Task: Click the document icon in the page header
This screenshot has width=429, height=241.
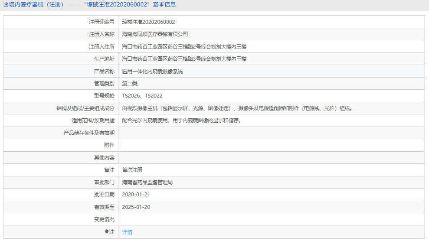Action: tap(6, 5)
